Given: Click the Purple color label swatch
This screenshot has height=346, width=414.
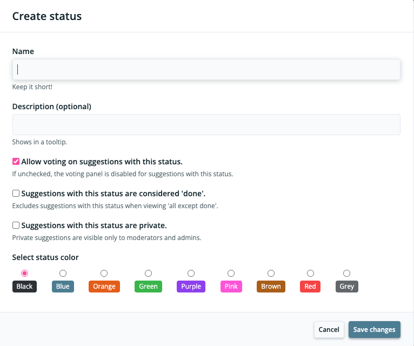Looking at the screenshot, I should [191, 287].
